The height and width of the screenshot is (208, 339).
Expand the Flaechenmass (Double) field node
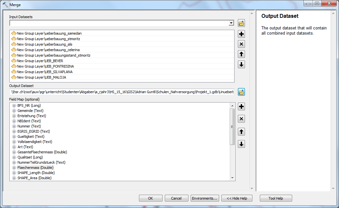14,168
